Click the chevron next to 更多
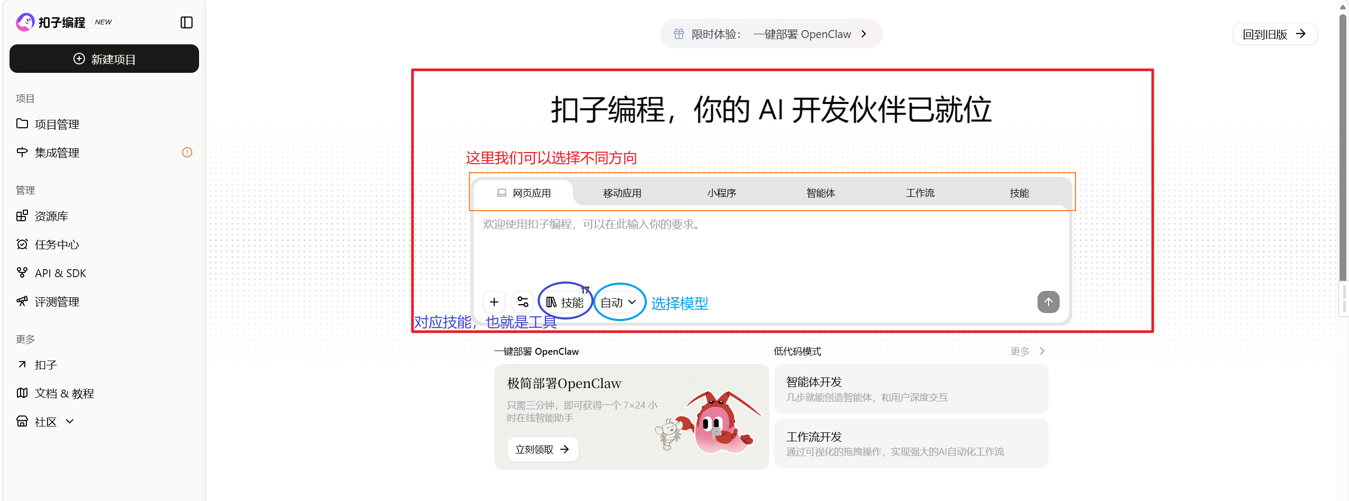Image resolution: width=1349 pixels, height=501 pixels. (x=1042, y=351)
